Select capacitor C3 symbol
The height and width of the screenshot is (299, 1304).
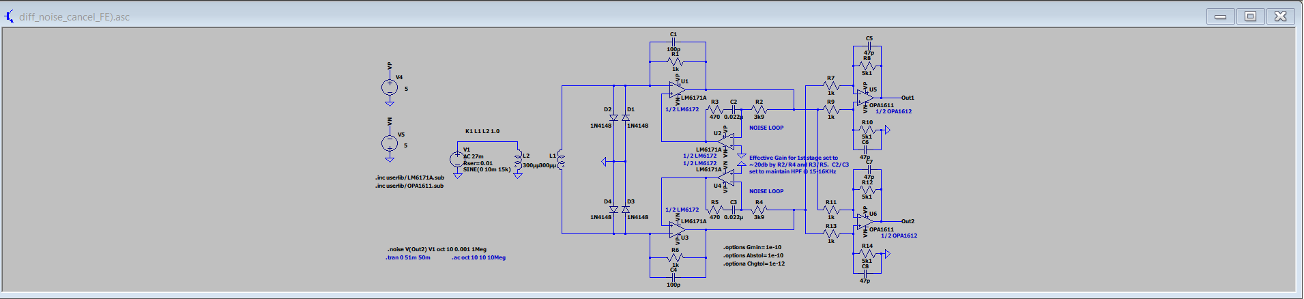click(x=734, y=210)
